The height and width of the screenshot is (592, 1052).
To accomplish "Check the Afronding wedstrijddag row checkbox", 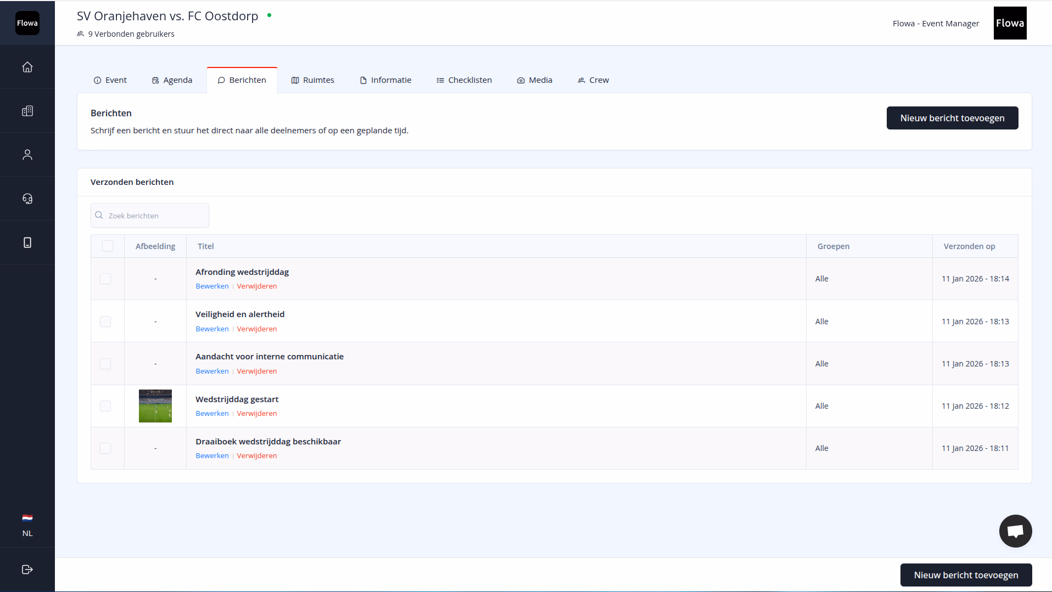I will coord(105,279).
